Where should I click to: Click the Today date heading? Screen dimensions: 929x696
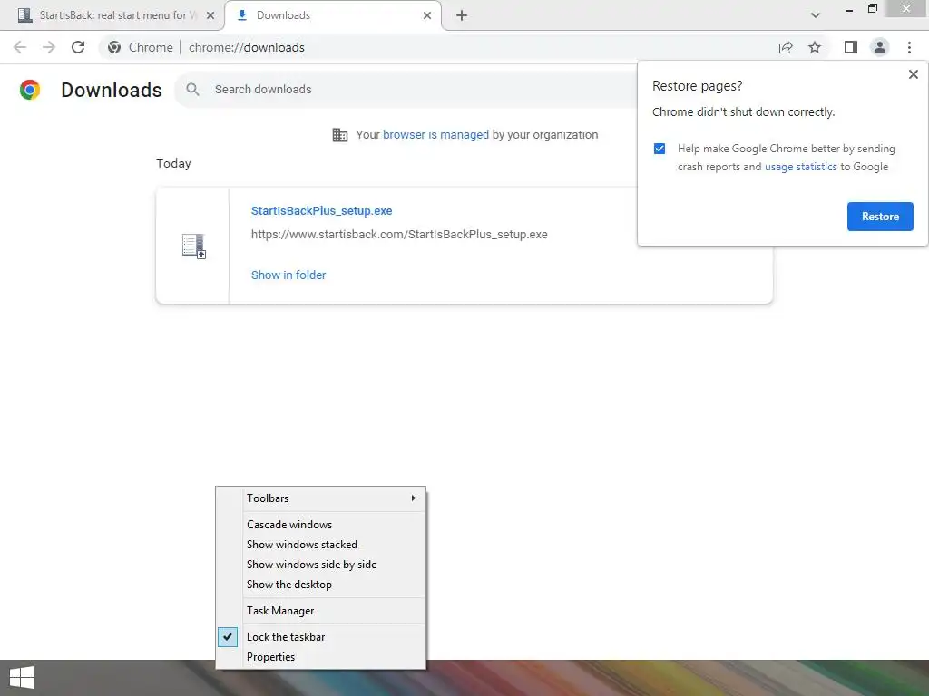173,164
